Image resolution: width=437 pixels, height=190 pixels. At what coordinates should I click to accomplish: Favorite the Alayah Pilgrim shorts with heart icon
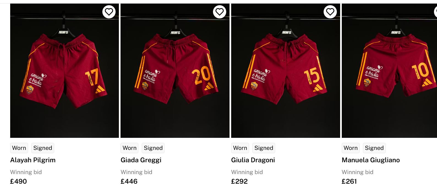[x=109, y=12]
